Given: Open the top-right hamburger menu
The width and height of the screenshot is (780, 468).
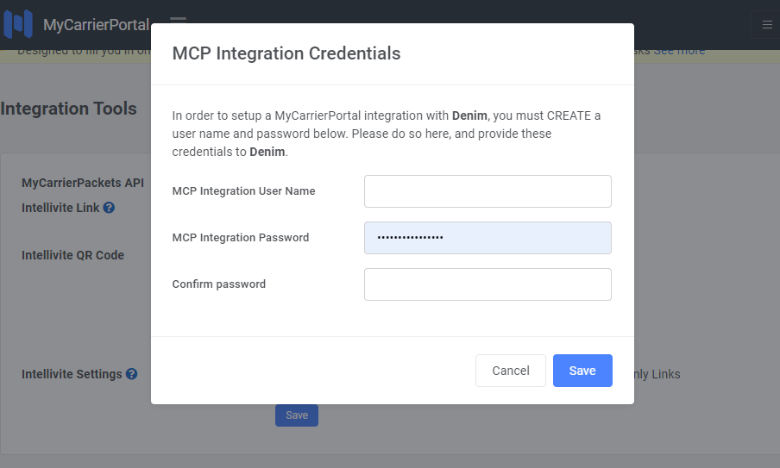Looking at the screenshot, I should pos(766,24).
